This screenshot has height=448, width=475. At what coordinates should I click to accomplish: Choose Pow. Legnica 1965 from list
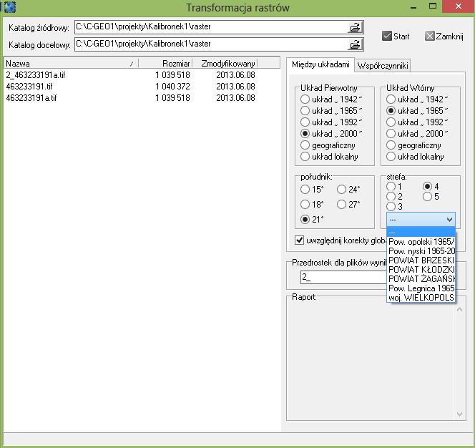[x=421, y=288]
